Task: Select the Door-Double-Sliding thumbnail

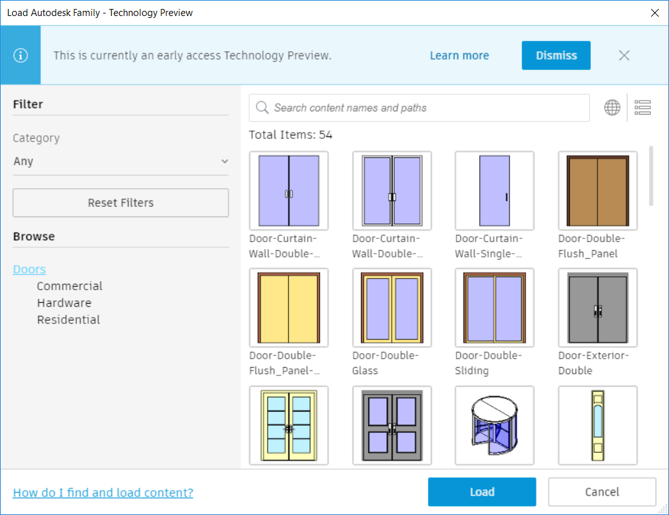Action: pos(494,307)
